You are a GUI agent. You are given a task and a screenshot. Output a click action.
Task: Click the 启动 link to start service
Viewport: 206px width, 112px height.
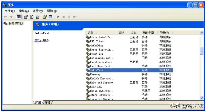pos(37,41)
